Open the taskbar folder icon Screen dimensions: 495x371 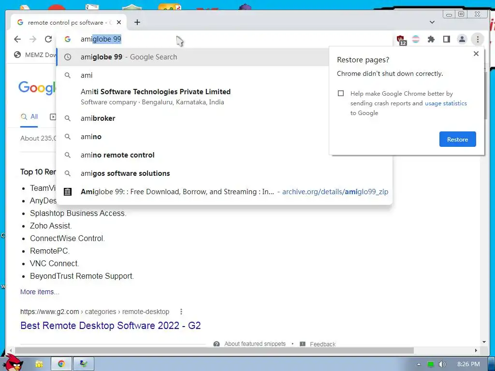[39, 364]
